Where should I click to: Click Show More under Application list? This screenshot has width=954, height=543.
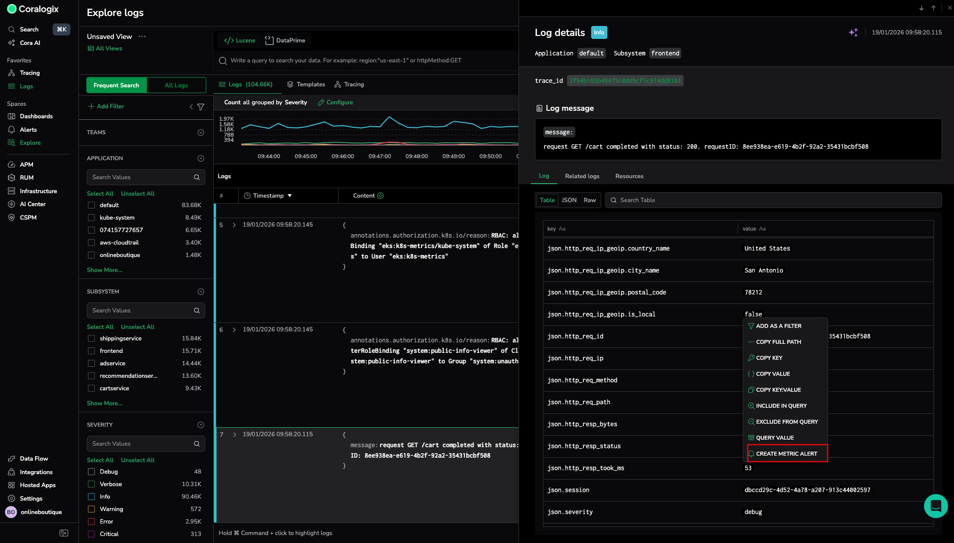click(104, 270)
